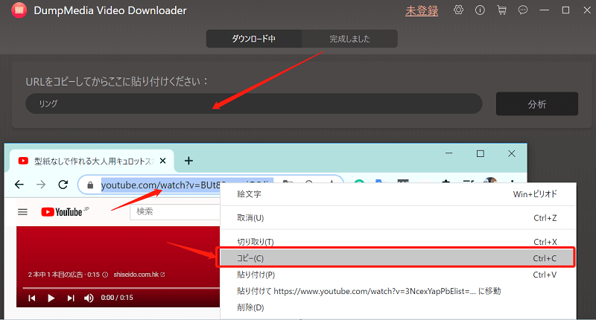Minimize the Chrome browser window
Viewport: 596px width, 320px height.
click(x=449, y=153)
